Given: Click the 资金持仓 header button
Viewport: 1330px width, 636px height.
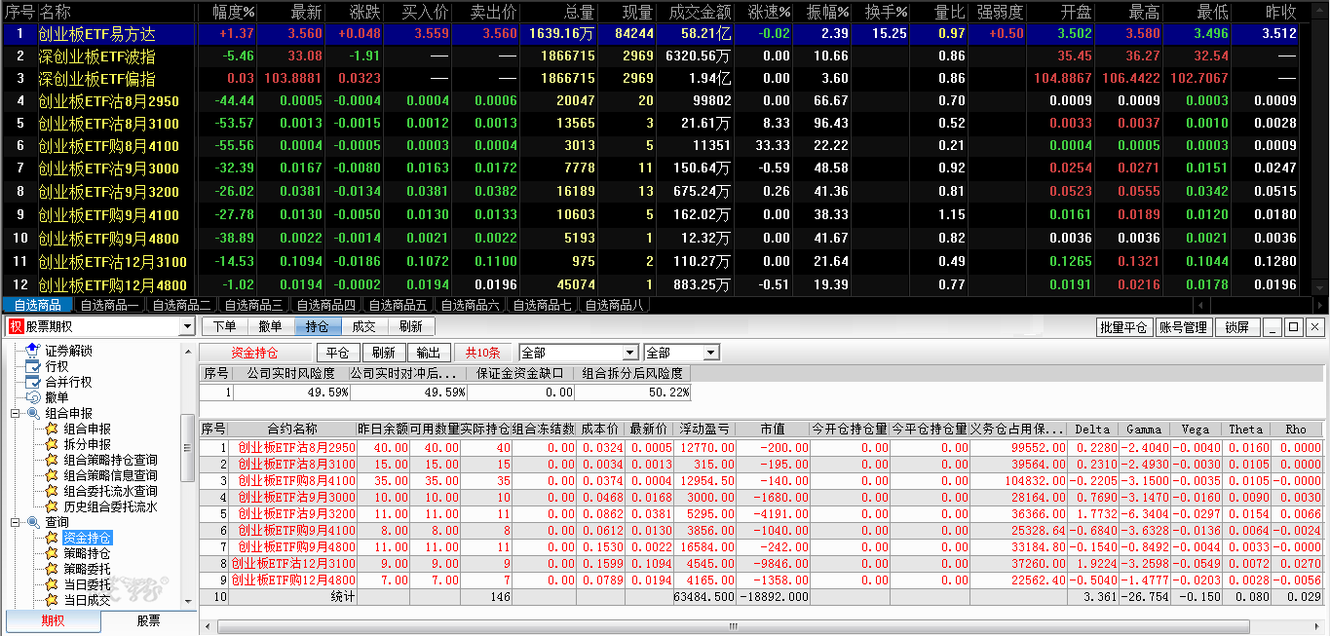Looking at the screenshot, I should (x=255, y=353).
